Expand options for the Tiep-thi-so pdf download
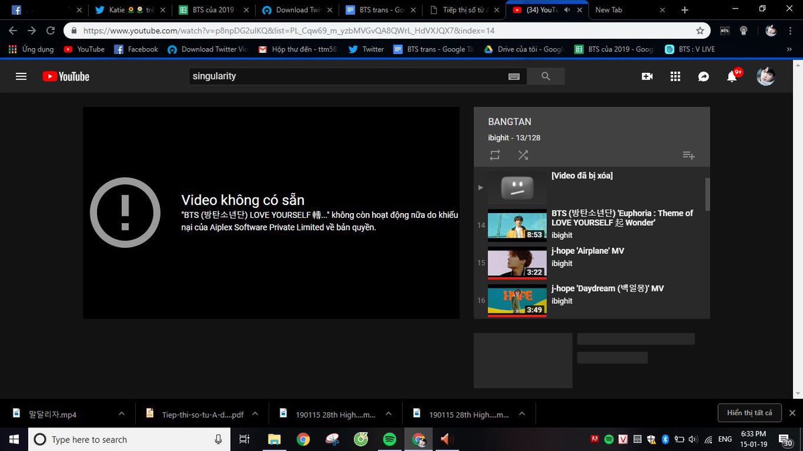Viewport: 803px width, 451px height. (255, 414)
